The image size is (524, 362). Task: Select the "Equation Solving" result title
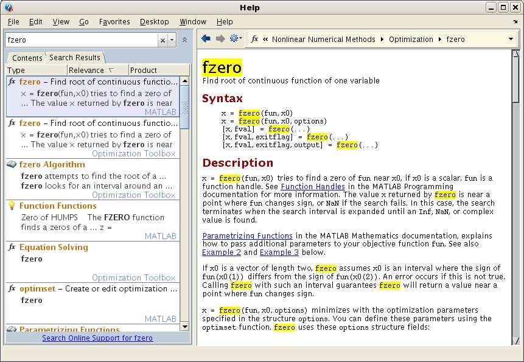(x=54, y=248)
